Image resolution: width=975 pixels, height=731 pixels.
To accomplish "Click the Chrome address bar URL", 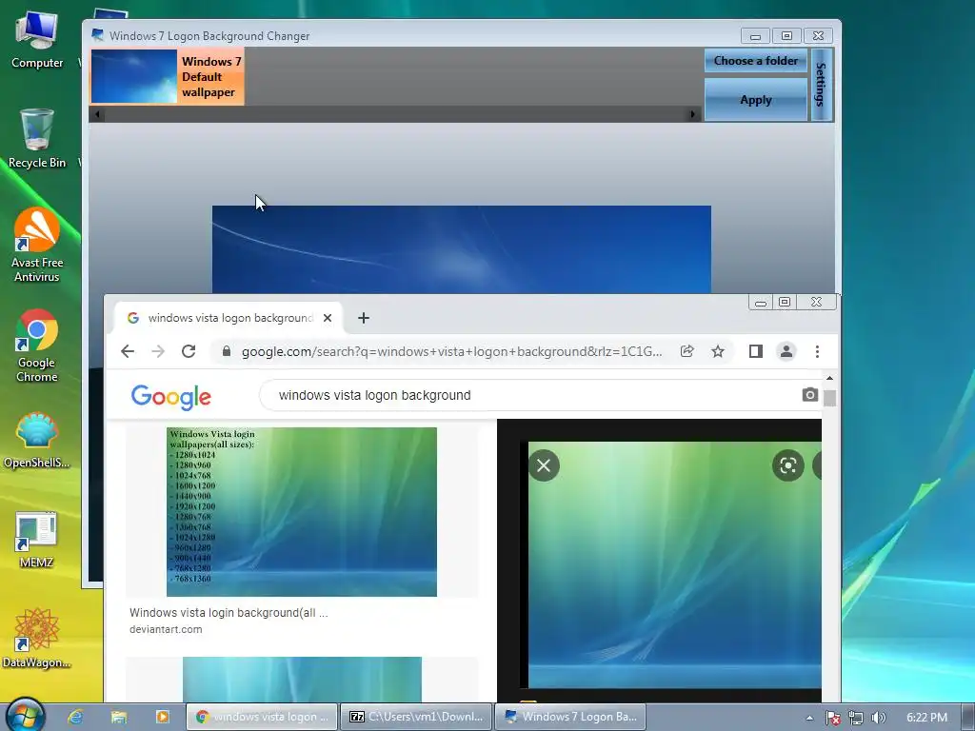I will pyautogui.click(x=451, y=352).
